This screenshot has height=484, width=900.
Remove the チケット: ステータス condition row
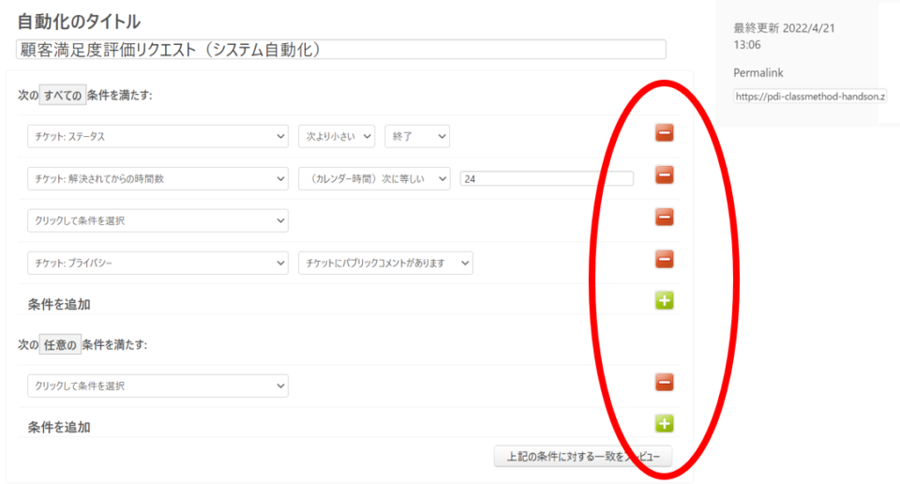pos(664,133)
